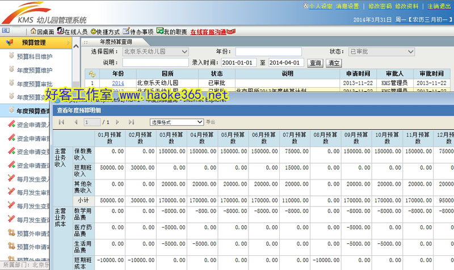This screenshot has height=270, width=454.
Task: Open 每月发生审批 sidebar item
Action: click(x=33, y=192)
